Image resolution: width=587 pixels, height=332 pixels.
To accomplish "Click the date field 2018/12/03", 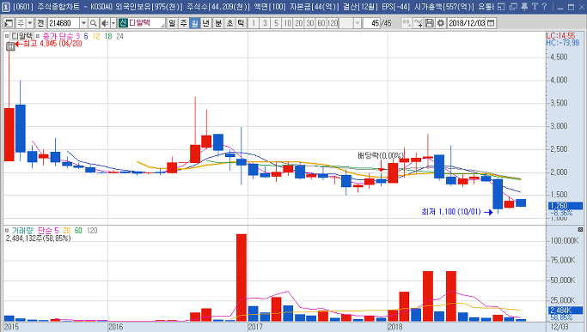I will pos(467,23).
